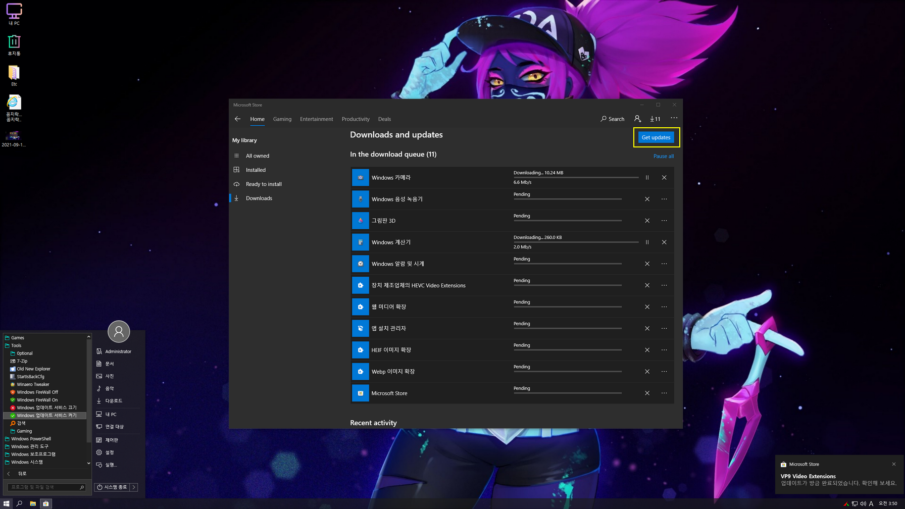The image size is (905, 509).
Task: Open 제어판 in the start menu
Action: (x=112, y=440)
